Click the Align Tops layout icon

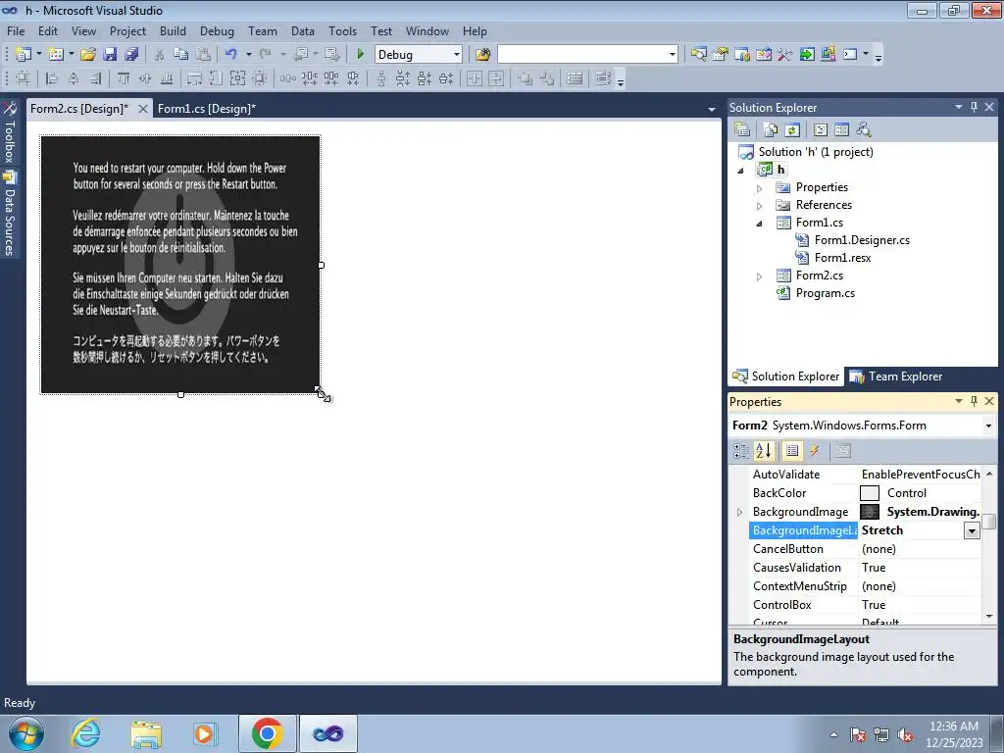(124, 78)
